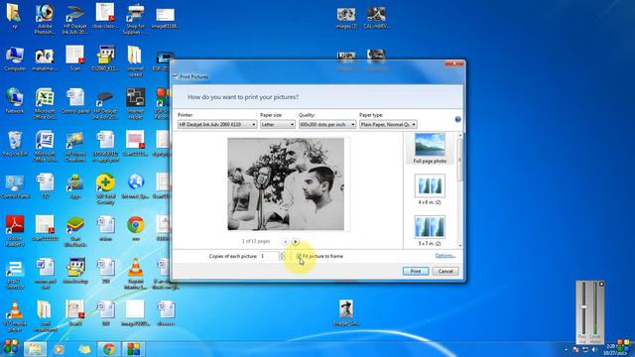This screenshot has height=357, width=635.
Task: Click the volume speaker tray icon
Action: tap(594, 349)
